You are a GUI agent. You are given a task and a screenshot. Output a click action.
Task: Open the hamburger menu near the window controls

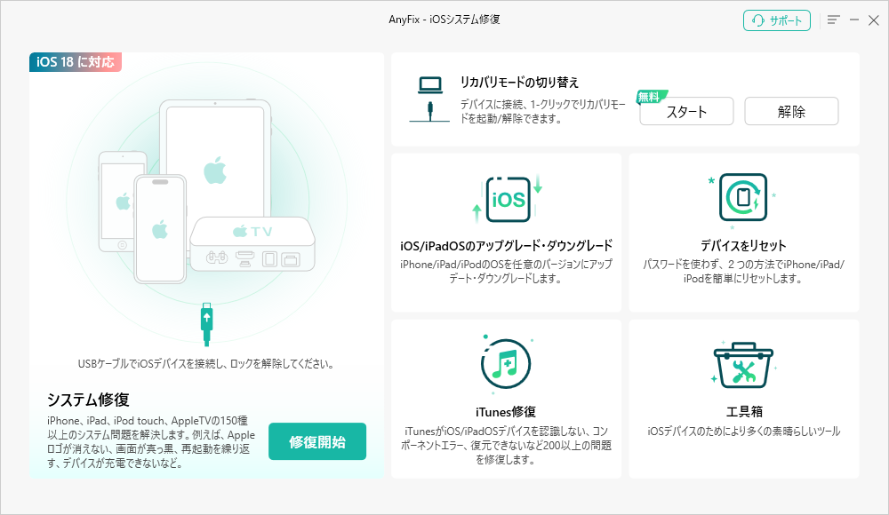832,20
